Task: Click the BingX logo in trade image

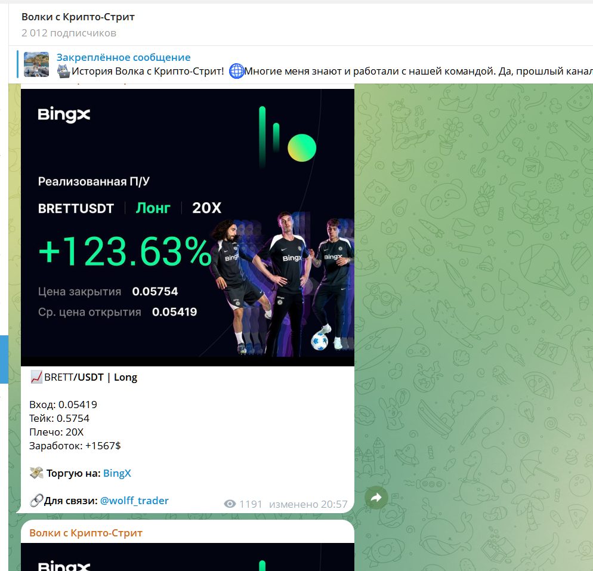Action: [x=64, y=115]
